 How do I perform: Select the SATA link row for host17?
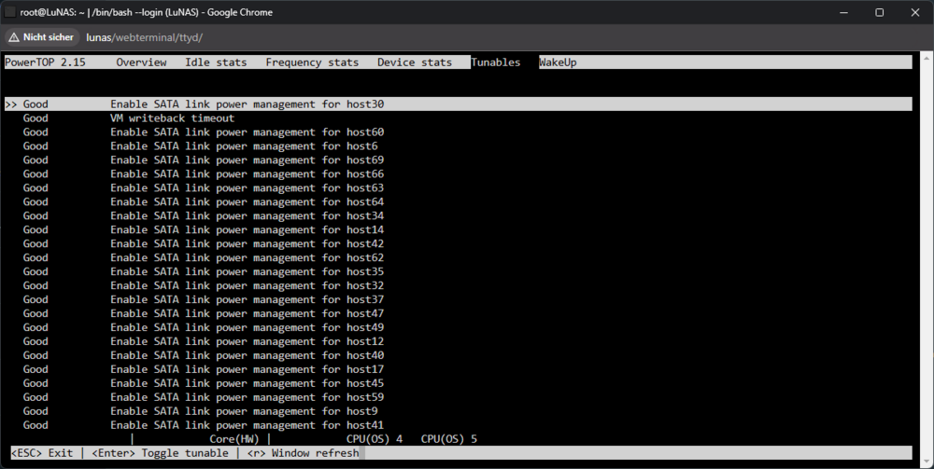click(458, 369)
